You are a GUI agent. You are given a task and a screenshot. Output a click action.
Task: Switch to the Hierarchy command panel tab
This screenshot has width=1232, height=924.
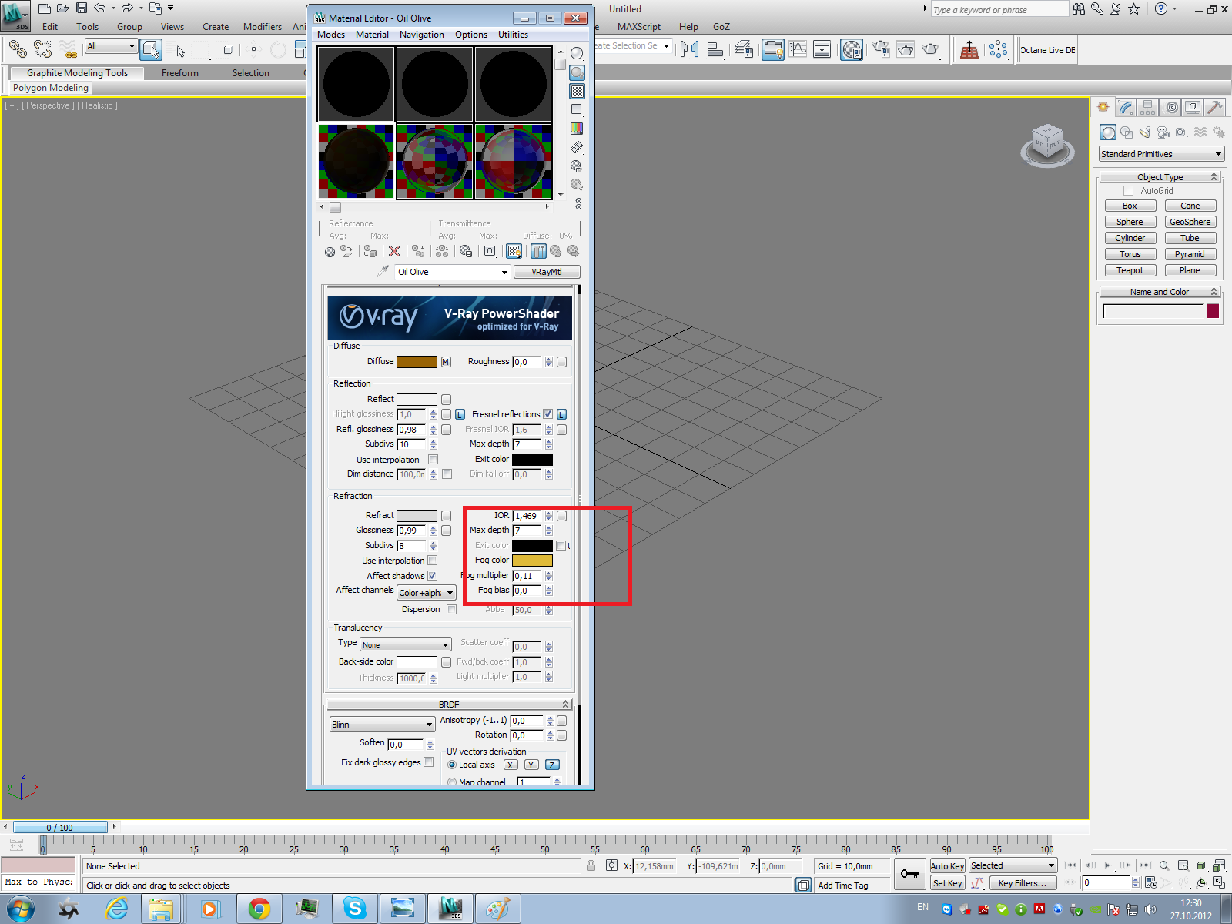(x=1148, y=108)
